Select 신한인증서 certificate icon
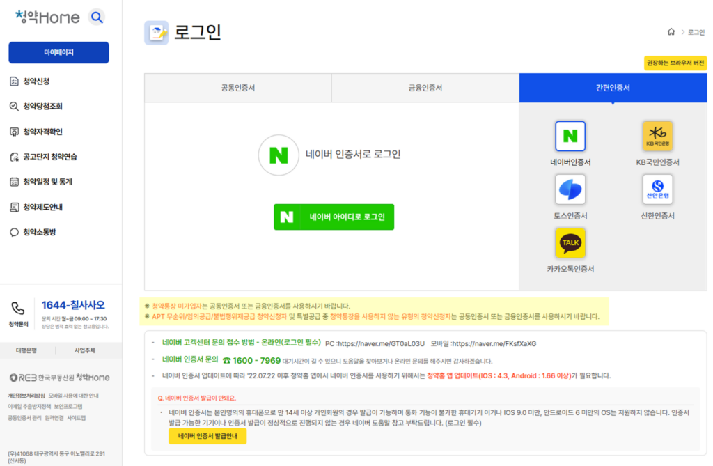 [657, 189]
